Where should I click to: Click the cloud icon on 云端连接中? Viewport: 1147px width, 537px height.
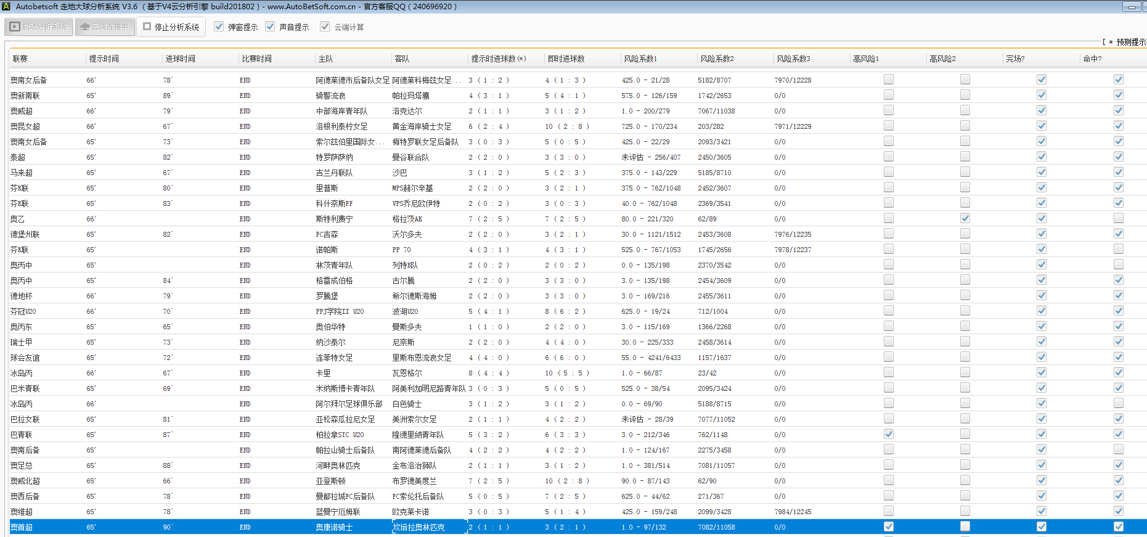click(85, 27)
